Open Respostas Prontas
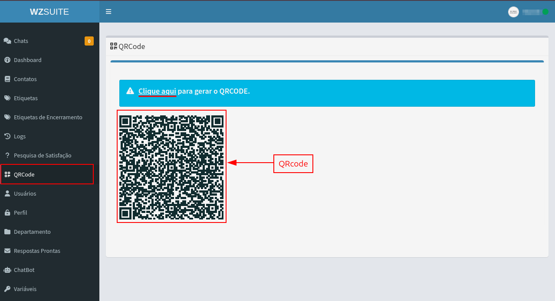The width and height of the screenshot is (555, 301). 49,251
